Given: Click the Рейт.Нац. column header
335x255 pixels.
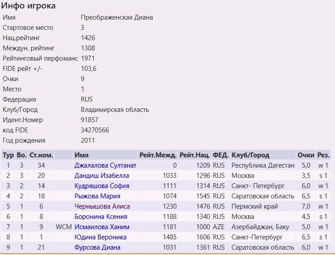Looking at the screenshot, I should (x=194, y=155).
